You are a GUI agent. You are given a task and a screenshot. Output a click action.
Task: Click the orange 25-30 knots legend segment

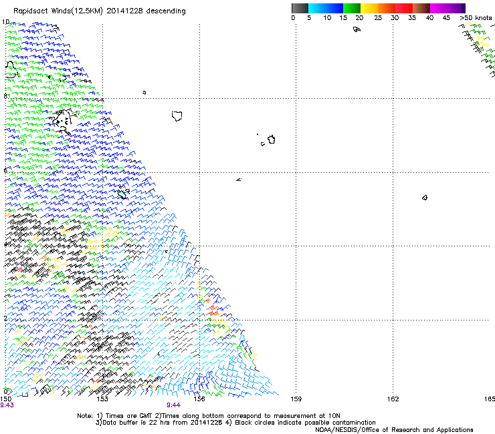point(387,8)
